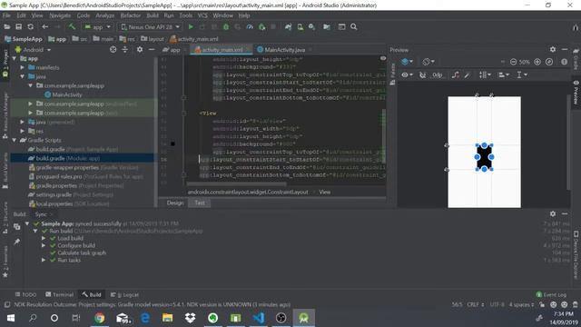Toggle the view options eye dropdown in preview

pos(407,74)
